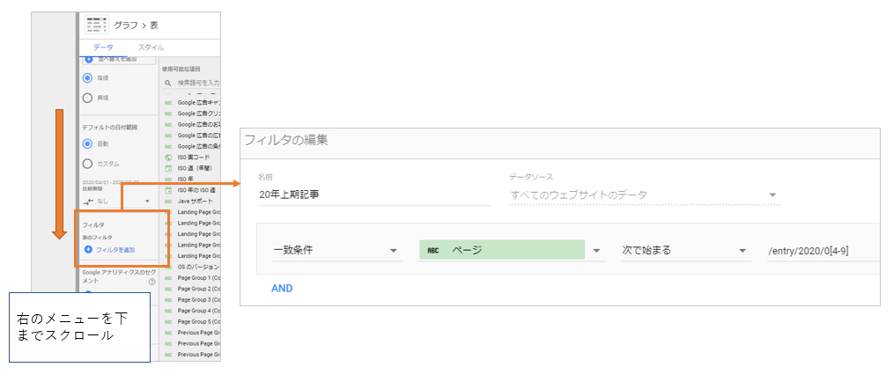The image size is (894, 382).
Task: Click the ABC icon beside Java サポート
Action: pos(168,201)
